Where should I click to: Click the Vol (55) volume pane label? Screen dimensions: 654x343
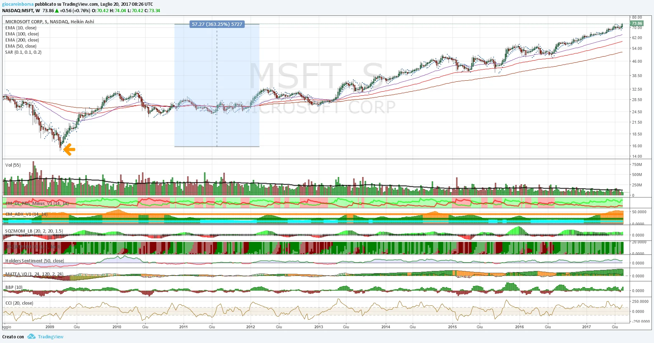(13, 165)
